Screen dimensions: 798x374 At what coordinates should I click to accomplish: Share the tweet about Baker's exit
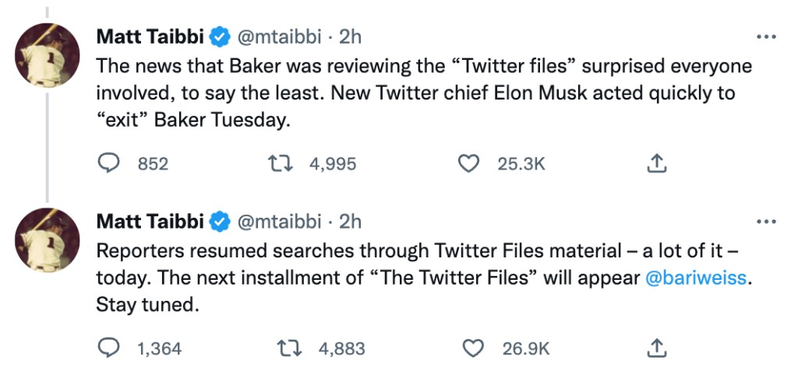pyautogui.click(x=656, y=163)
